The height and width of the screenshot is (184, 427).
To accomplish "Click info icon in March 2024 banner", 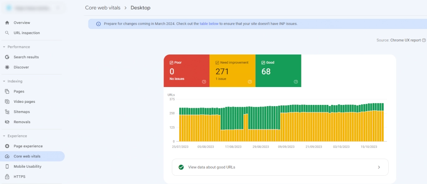I will 98,24.
